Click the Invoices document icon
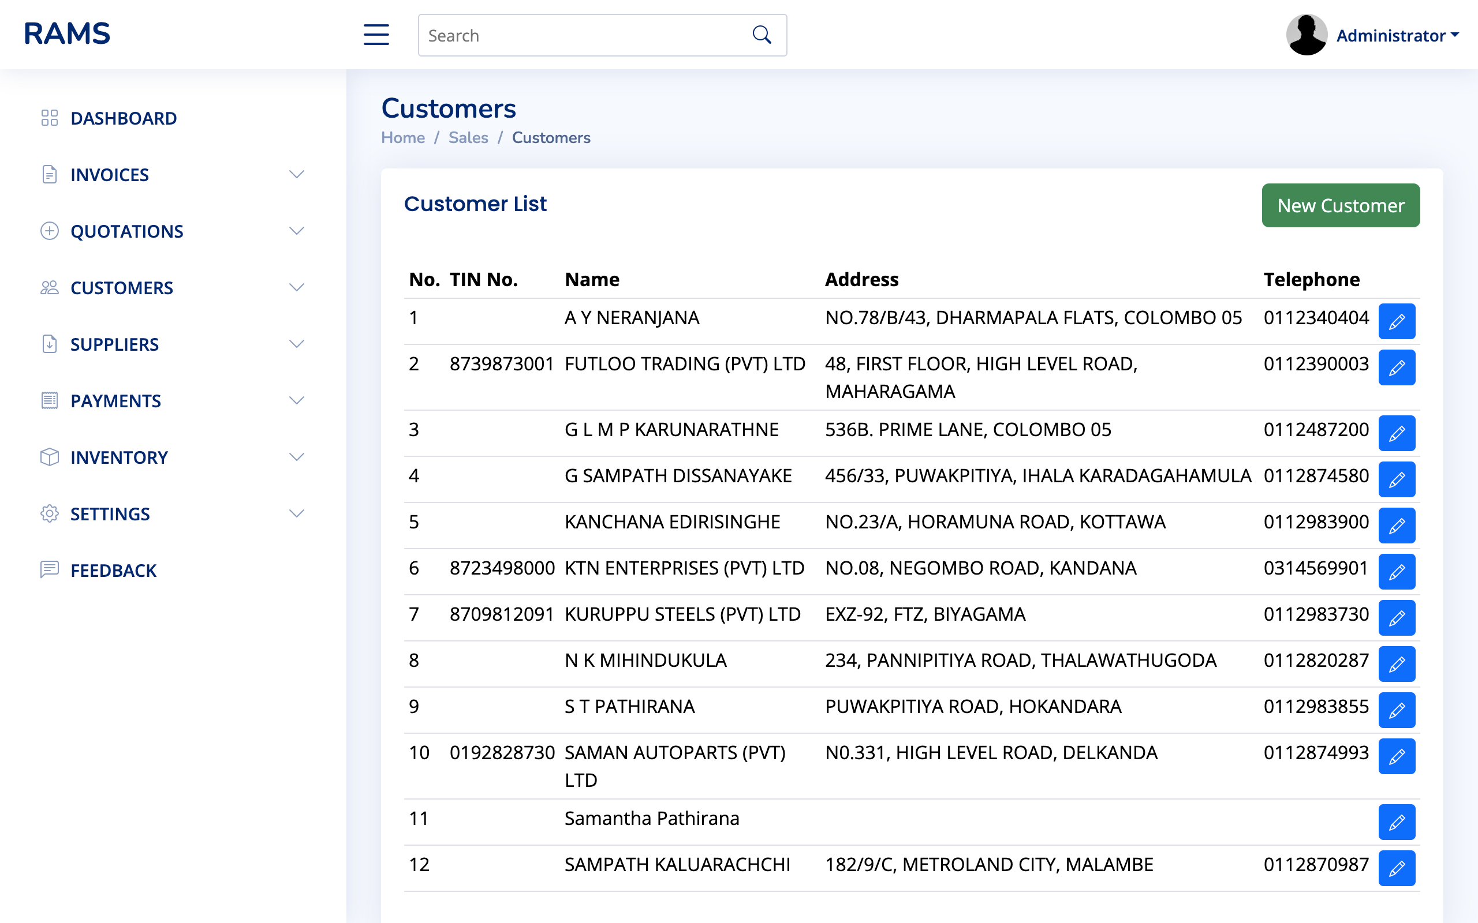 coord(50,174)
